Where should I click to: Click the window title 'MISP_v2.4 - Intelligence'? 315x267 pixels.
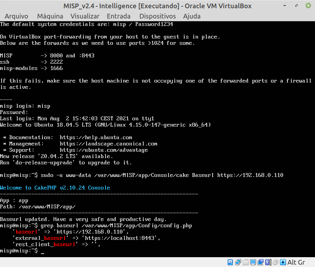(100, 6)
